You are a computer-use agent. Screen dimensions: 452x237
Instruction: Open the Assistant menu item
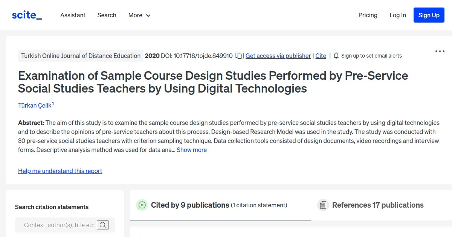click(x=73, y=15)
